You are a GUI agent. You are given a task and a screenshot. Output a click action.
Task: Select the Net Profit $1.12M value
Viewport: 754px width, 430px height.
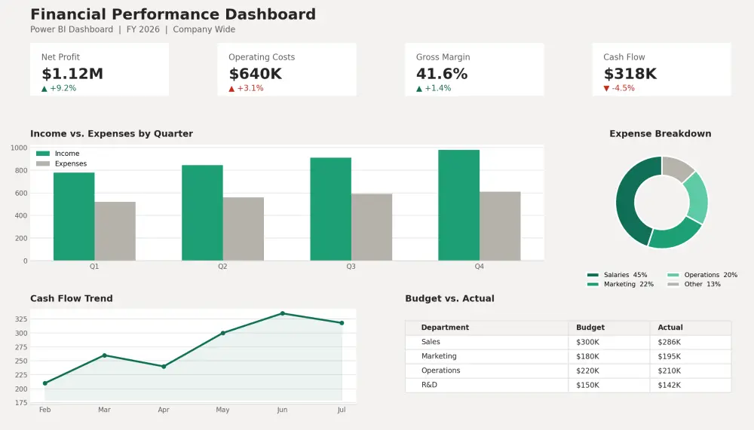pos(72,74)
